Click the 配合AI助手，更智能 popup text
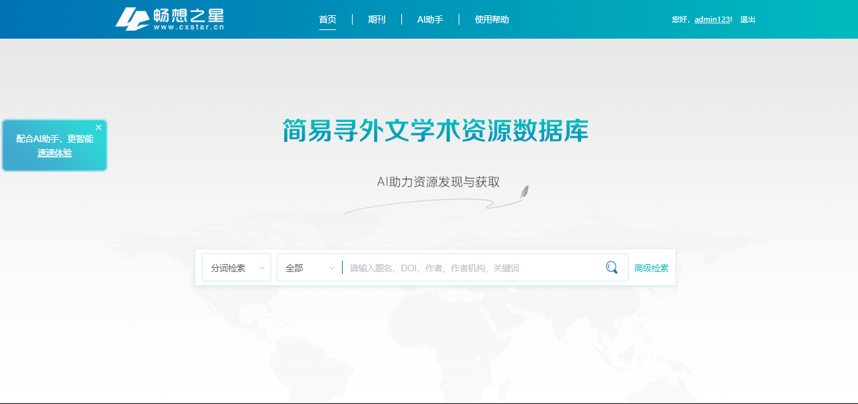This screenshot has width=858, height=404. coord(55,139)
